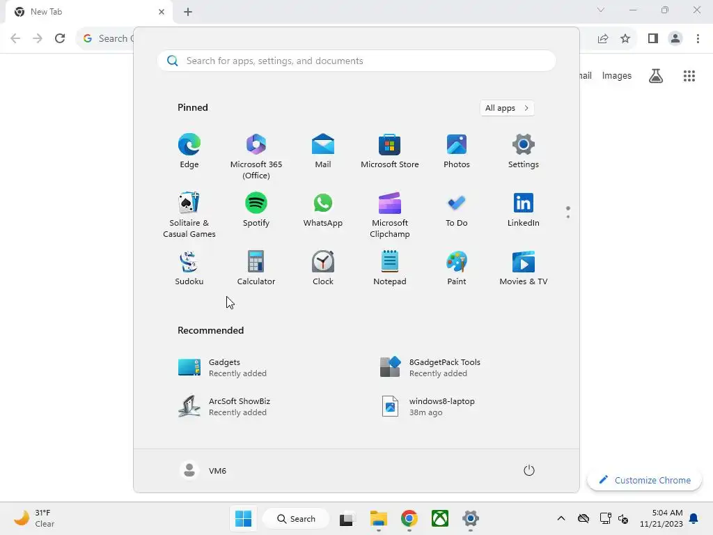Image resolution: width=713 pixels, height=535 pixels.
Task: Open the Mail app
Action: click(323, 151)
